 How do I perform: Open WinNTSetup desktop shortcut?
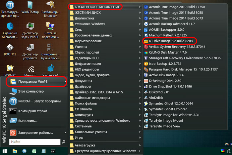[30, 8]
